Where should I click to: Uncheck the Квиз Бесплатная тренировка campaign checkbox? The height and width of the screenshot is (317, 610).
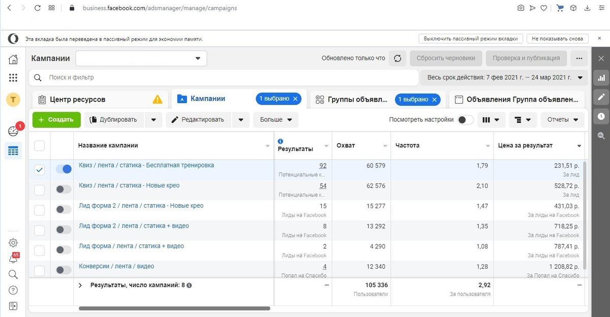(x=39, y=170)
